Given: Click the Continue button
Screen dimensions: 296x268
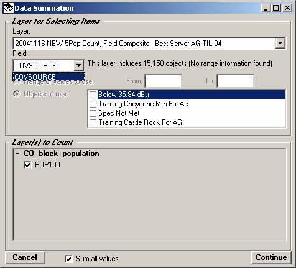Looking at the screenshot, I should 271,257.
